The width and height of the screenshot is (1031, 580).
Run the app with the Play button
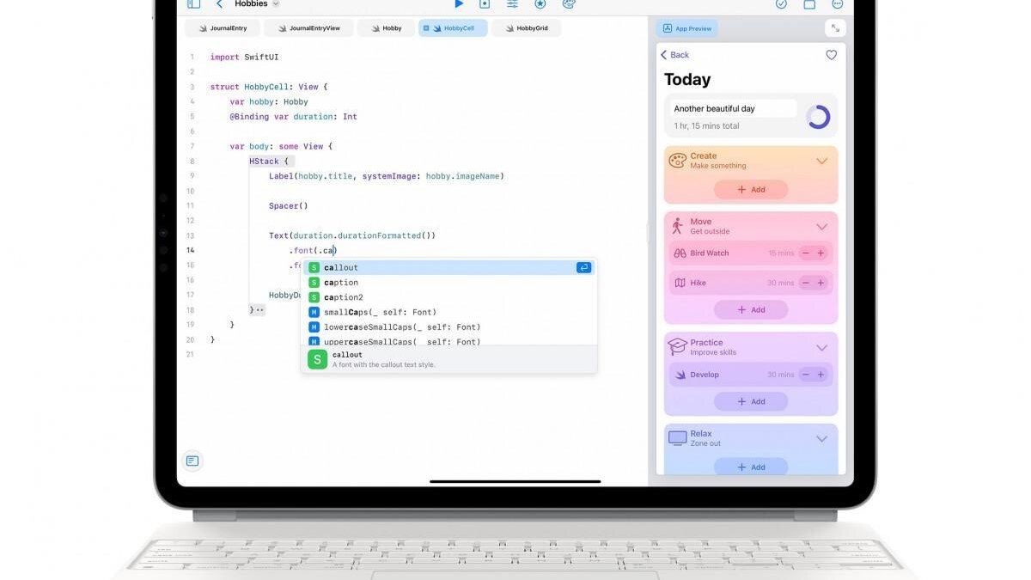pos(459,4)
